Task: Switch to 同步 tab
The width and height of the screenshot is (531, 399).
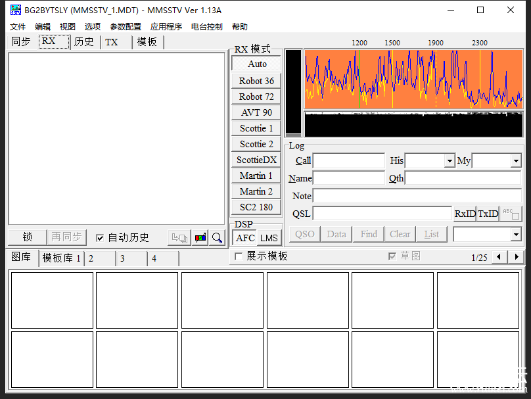Action: click(21, 41)
